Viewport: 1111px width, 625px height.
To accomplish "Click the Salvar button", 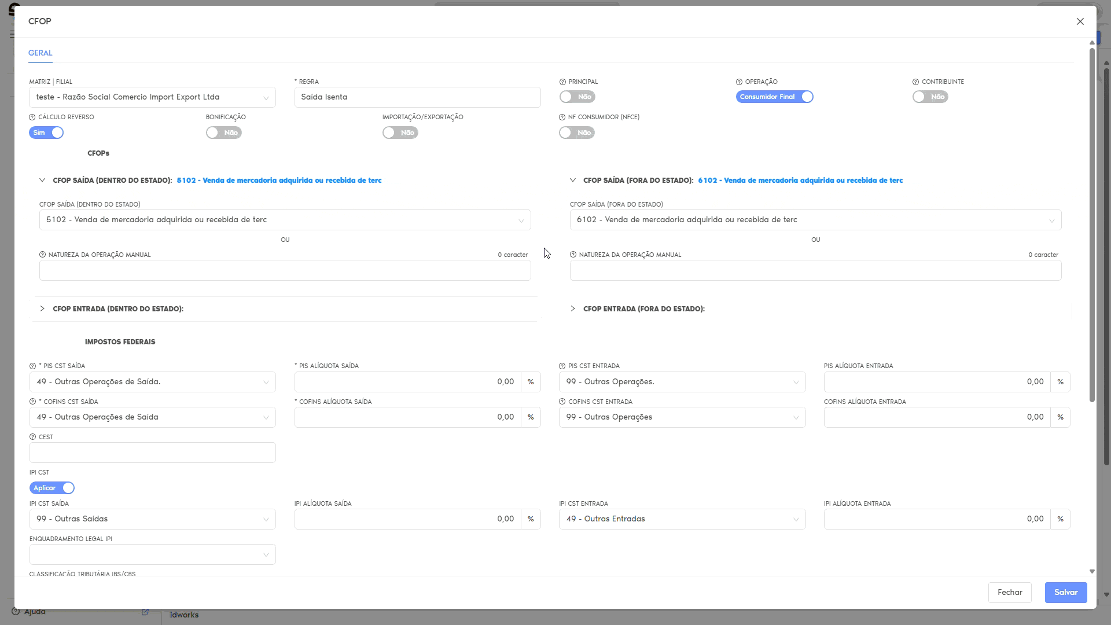I will tap(1066, 593).
